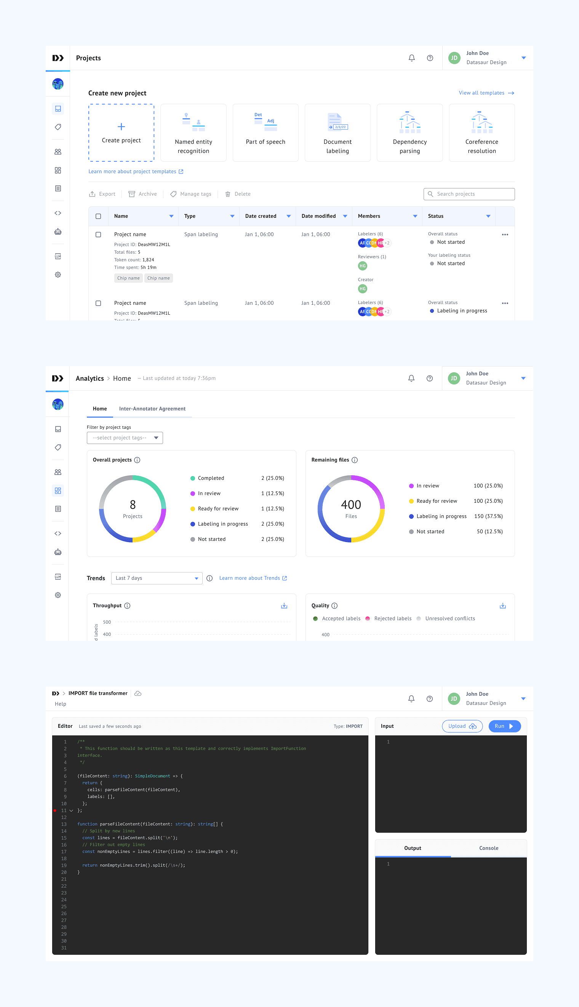579x1007 pixels.
Task: Check the first Project name row checkbox
Action: coord(98,235)
